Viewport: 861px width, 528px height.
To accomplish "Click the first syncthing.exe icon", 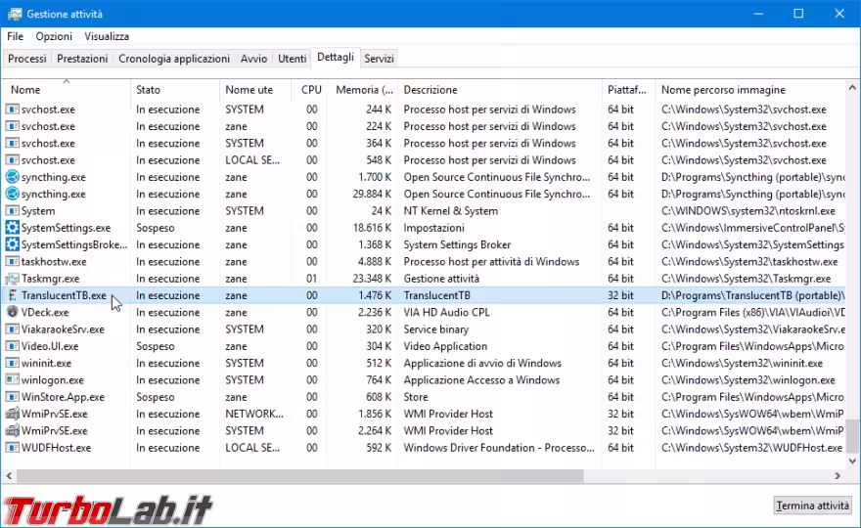I will (12, 177).
